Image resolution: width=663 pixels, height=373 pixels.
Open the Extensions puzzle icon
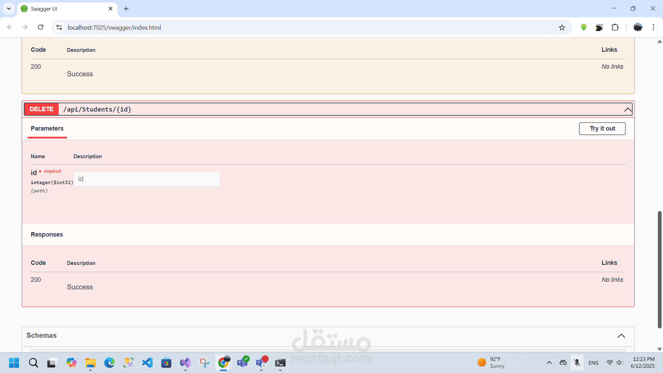615,27
